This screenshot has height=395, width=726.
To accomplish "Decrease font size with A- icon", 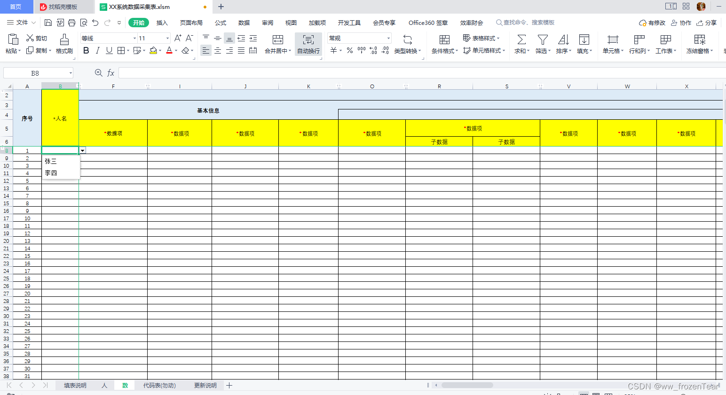I will pos(189,38).
